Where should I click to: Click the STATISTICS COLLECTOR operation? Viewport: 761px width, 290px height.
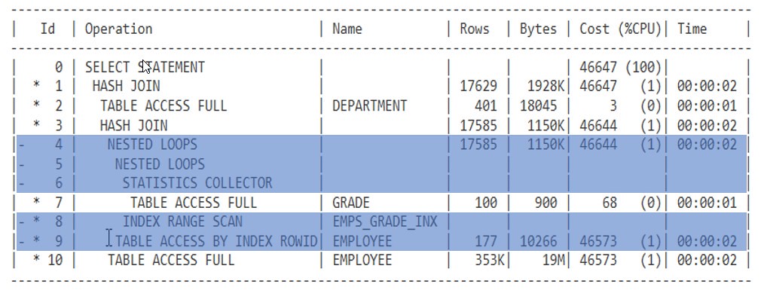coord(197,183)
